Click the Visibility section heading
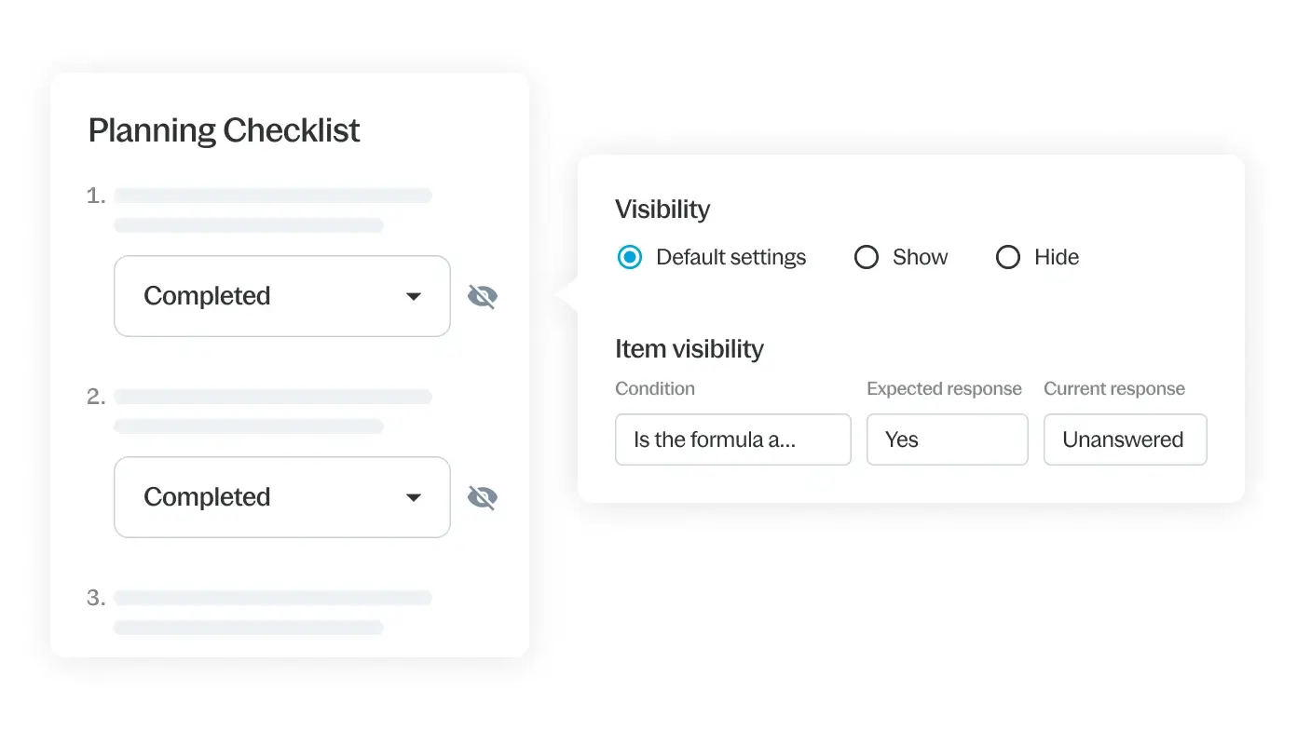 pyautogui.click(x=662, y=210)
